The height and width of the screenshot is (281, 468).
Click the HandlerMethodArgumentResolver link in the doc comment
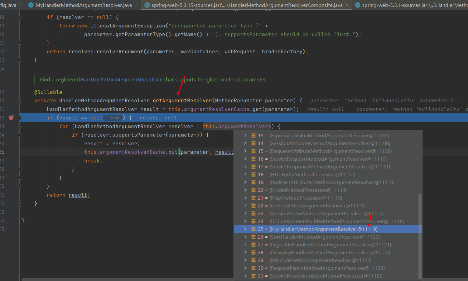tap(122, 80)
